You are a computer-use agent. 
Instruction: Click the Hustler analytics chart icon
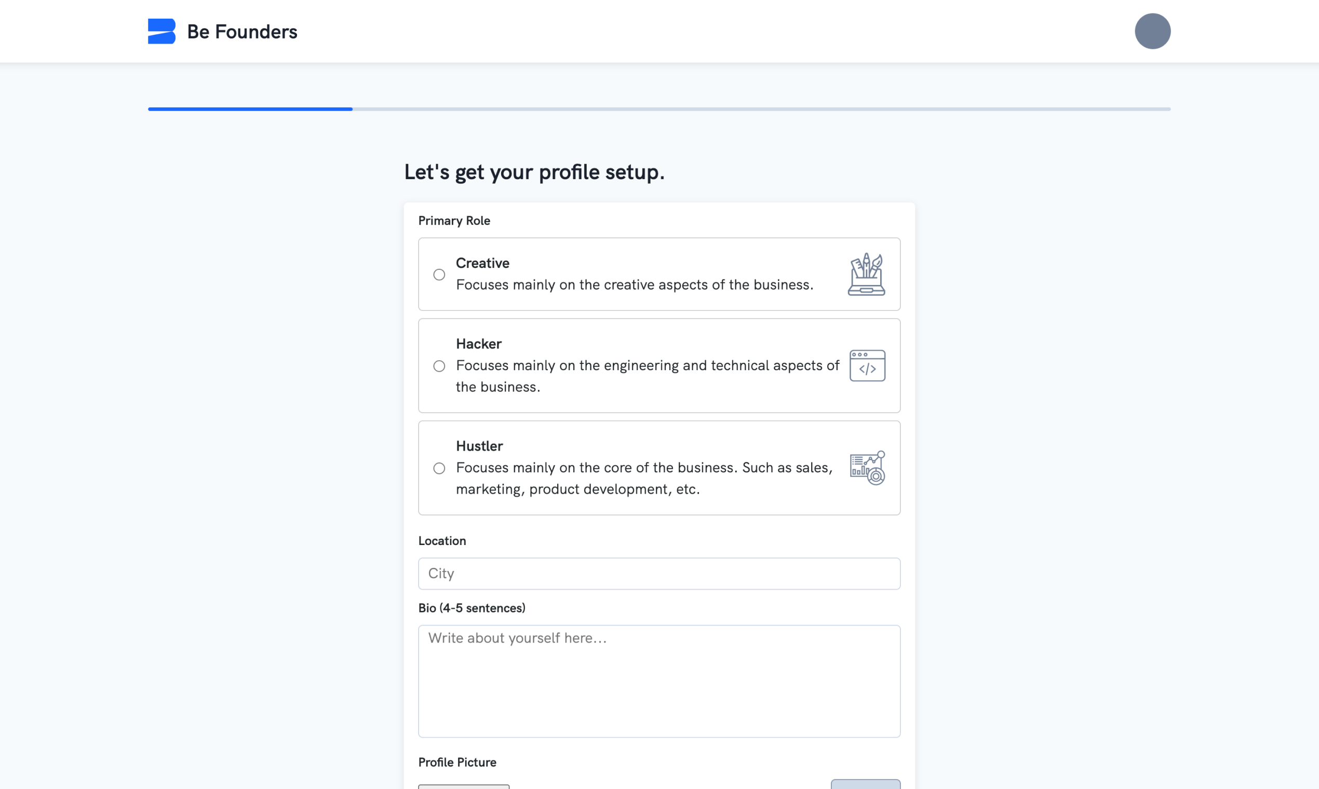[x=867, y=468]
